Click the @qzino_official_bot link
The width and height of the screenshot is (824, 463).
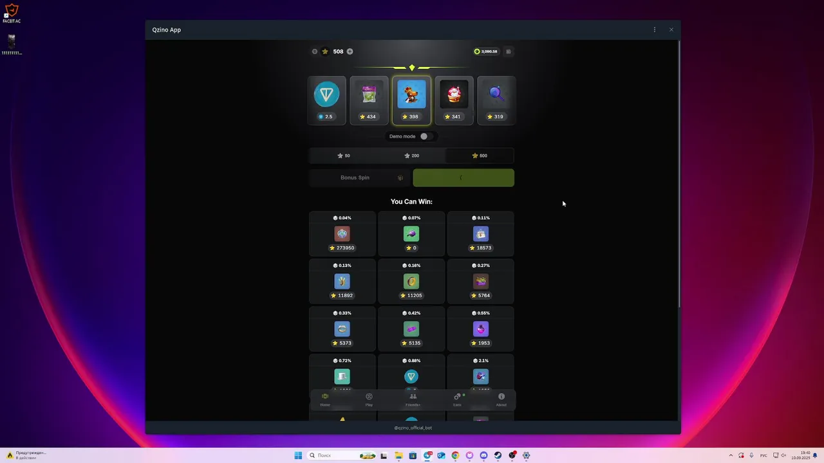coord(413,428)
